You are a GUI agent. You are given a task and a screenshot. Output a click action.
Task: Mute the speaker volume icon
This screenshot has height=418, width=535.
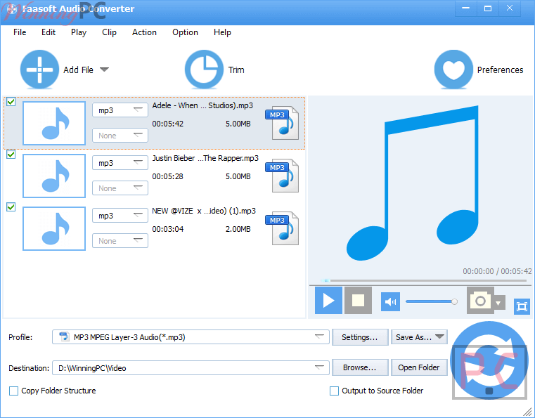[x=390, y=302]
